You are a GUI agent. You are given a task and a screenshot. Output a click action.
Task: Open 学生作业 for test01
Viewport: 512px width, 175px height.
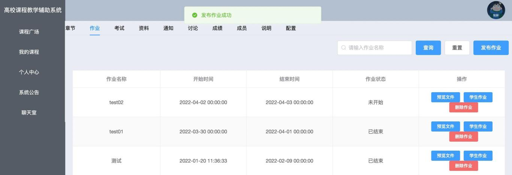click(x=478, y=126)
